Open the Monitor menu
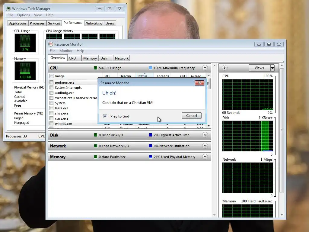 pos(66,51)
